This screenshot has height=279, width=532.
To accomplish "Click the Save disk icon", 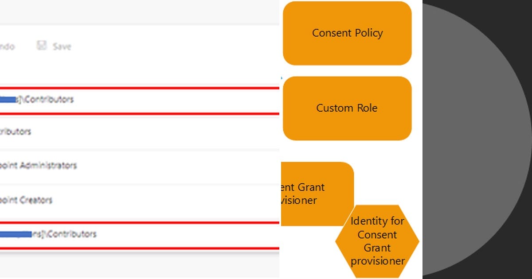I will (x=42, y=45).
